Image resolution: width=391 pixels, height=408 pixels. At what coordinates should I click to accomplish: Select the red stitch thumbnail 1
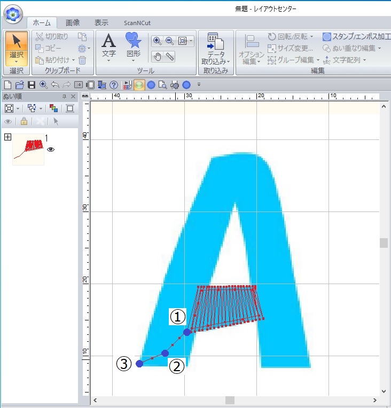coord(28,150)
